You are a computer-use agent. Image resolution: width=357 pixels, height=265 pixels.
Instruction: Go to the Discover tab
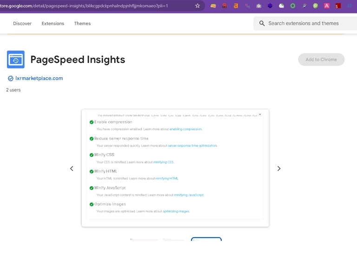(22, 23)
